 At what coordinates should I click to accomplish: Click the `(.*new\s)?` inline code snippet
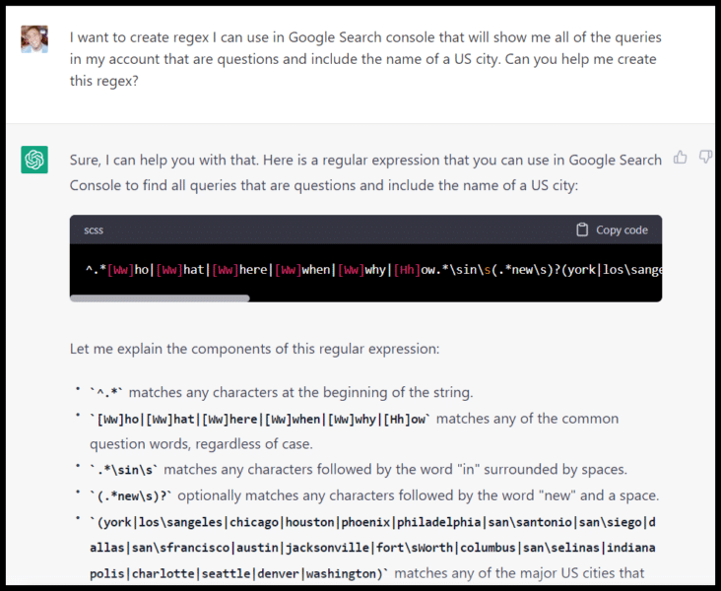[139, 494]
